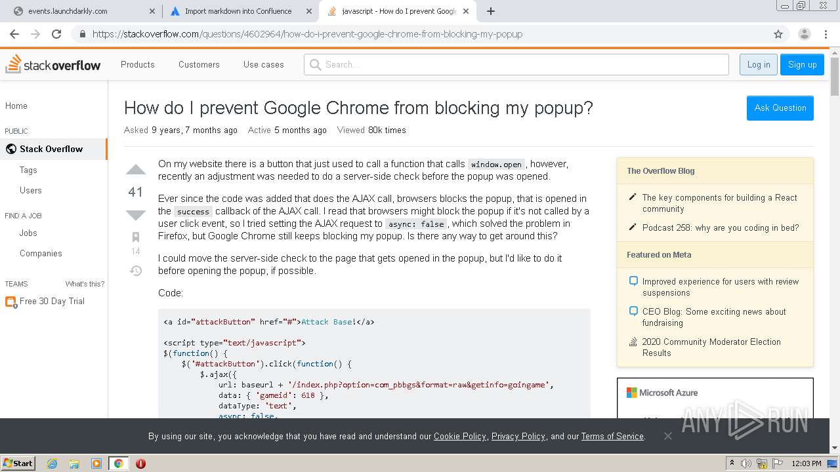Click the browser address bar URL
This screenshot has width=840, height=472.
point(307,34)
